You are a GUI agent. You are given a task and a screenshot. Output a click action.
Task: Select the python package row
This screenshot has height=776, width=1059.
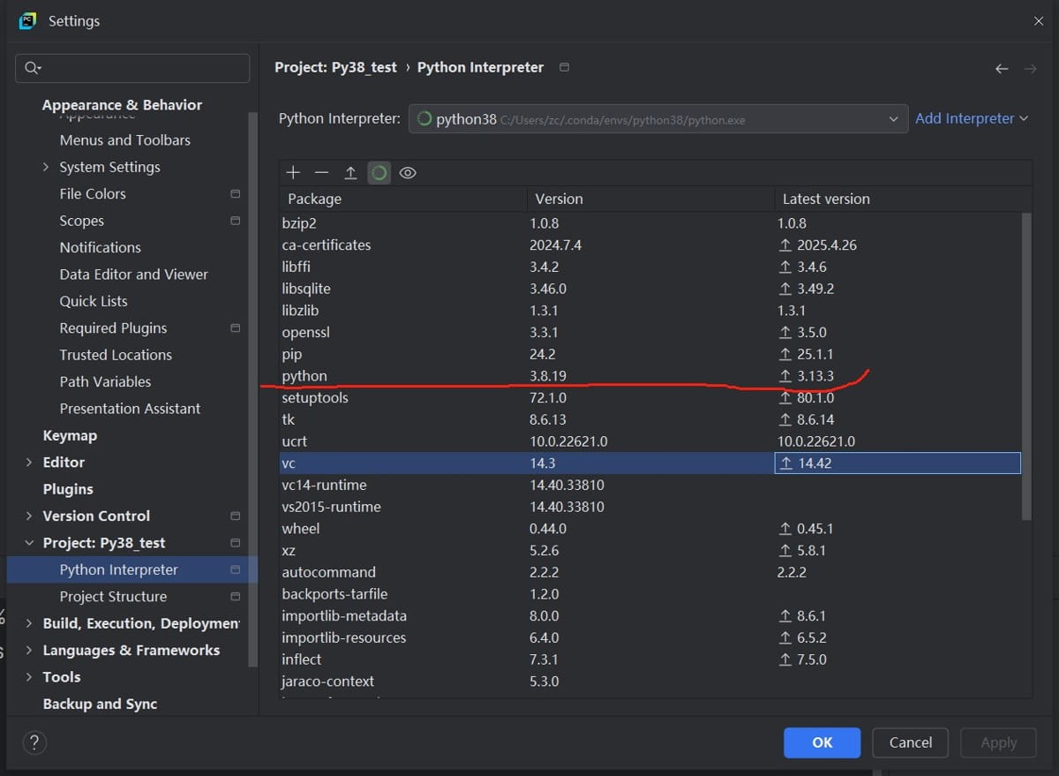304,376
